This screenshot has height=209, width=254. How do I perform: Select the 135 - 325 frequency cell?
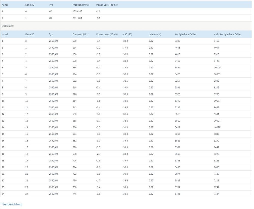(77, 11)
